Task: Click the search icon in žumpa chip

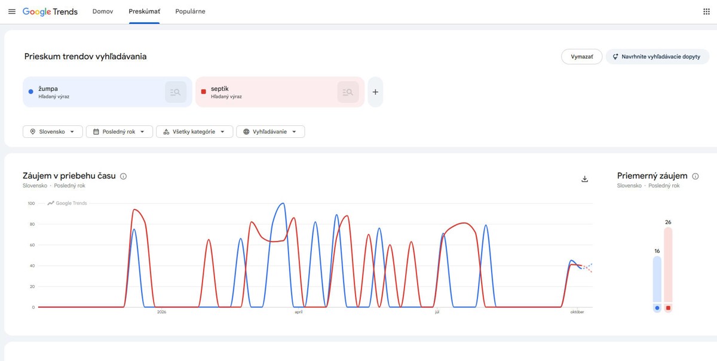Action: click(x=176, y=92)
